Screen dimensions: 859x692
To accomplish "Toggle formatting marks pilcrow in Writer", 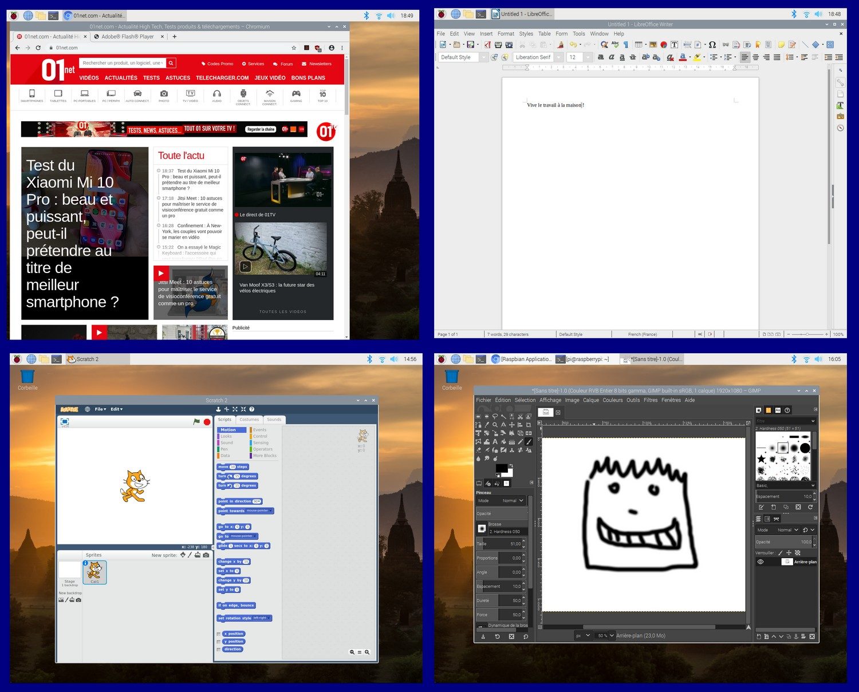I will 625,45.
